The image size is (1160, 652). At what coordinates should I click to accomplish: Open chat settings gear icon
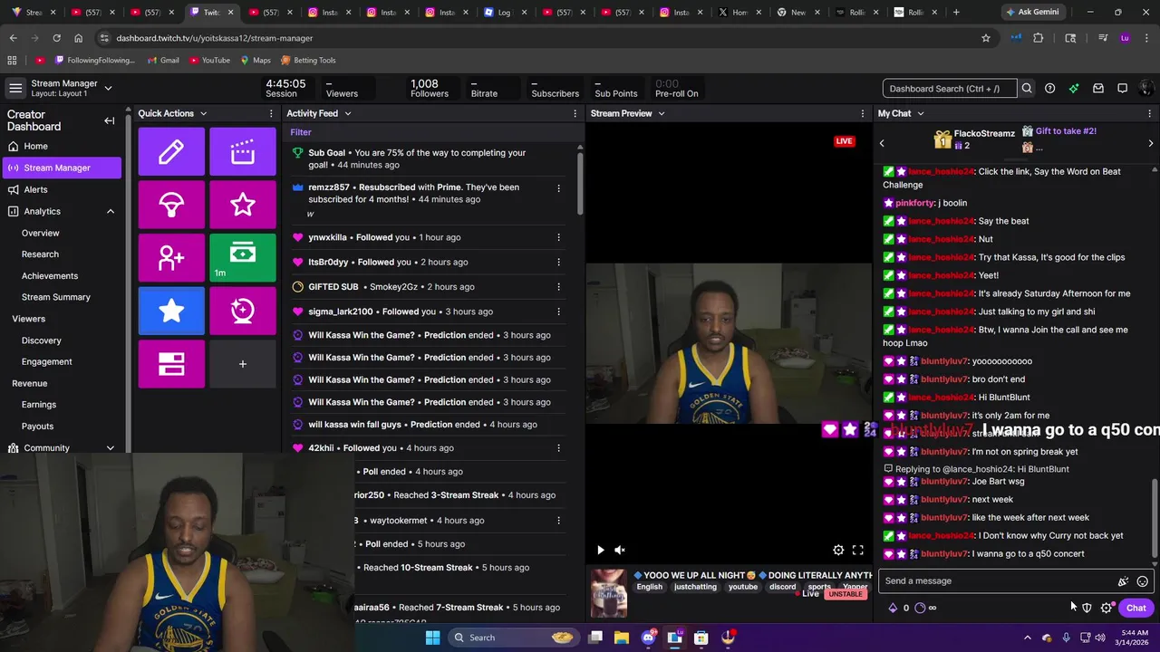coord(1106,608)
